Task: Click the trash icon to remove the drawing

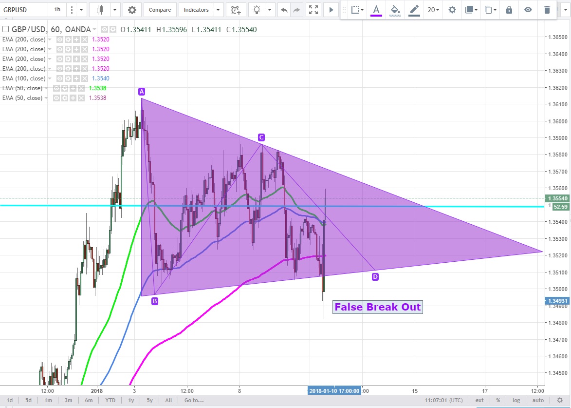Action: [x=547, y=10]
